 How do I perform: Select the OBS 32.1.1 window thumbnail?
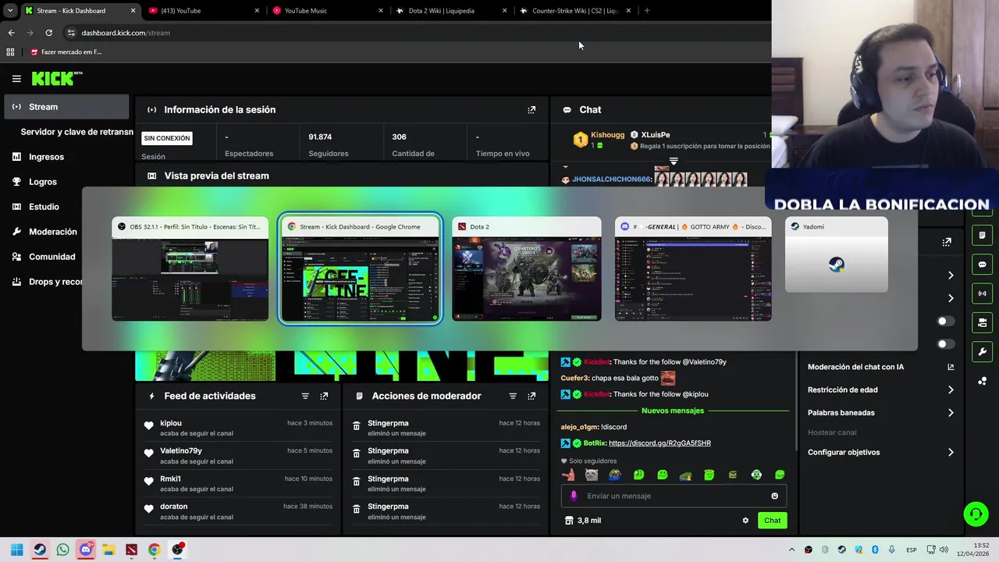190,269
